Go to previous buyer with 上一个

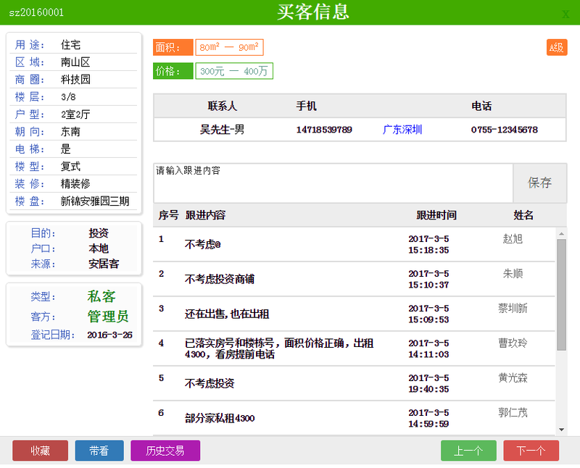pos(468,451)
